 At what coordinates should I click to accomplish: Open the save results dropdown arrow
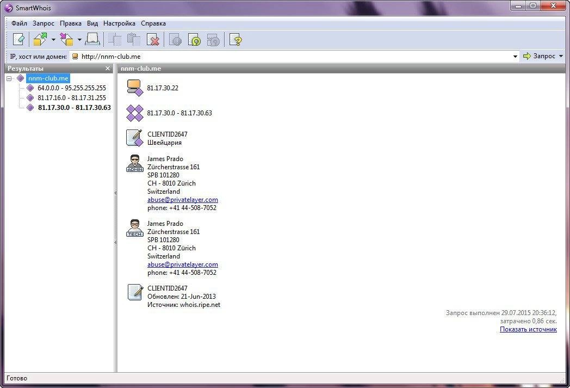coord(53,40)
